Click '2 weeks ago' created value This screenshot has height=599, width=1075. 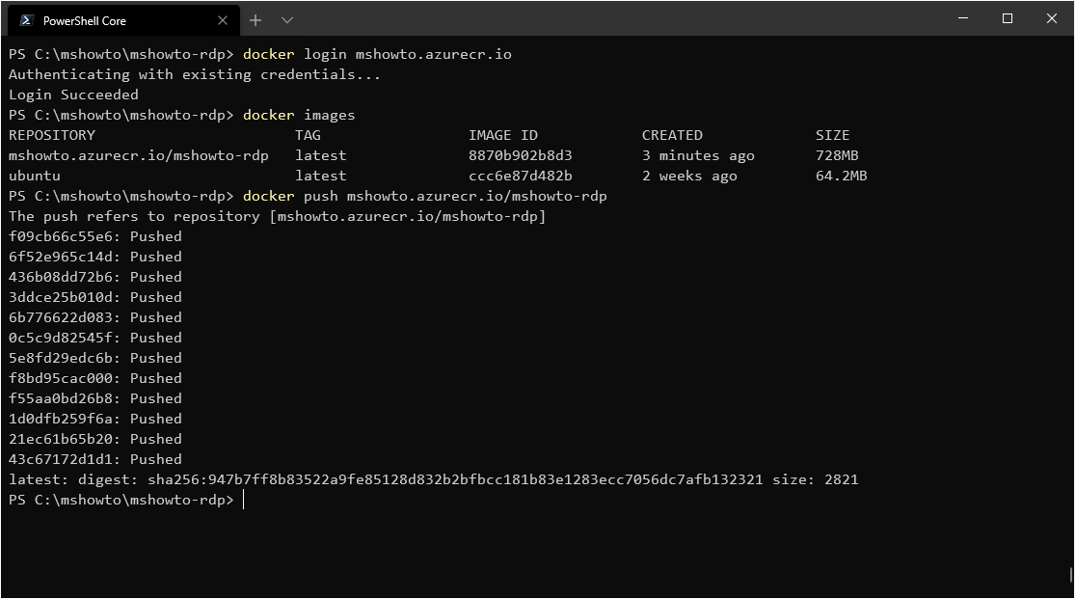coord(689,176)
